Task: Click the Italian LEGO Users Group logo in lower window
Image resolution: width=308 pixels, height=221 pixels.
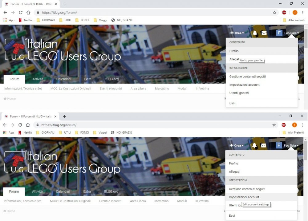Action: [x=62, y=162]
